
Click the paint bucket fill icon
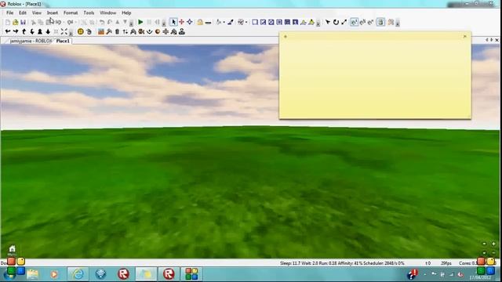point(219,22)
